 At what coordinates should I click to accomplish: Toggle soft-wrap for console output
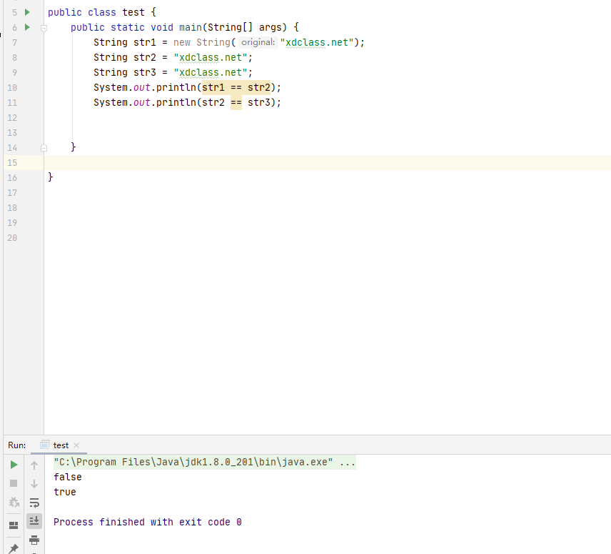[x=34, y=503]
